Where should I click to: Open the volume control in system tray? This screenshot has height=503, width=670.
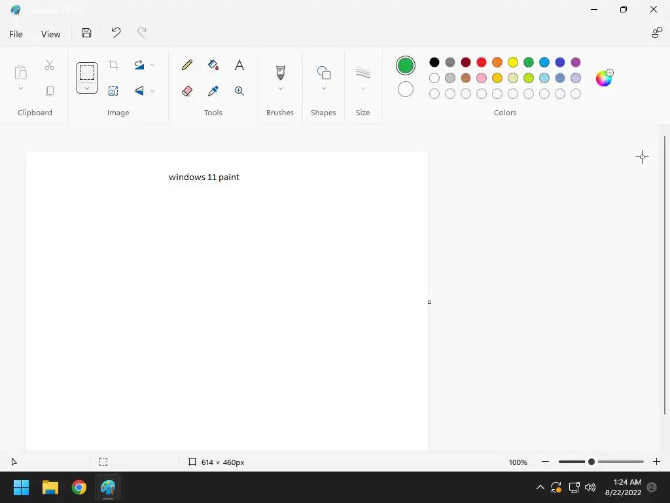point(590,487)
